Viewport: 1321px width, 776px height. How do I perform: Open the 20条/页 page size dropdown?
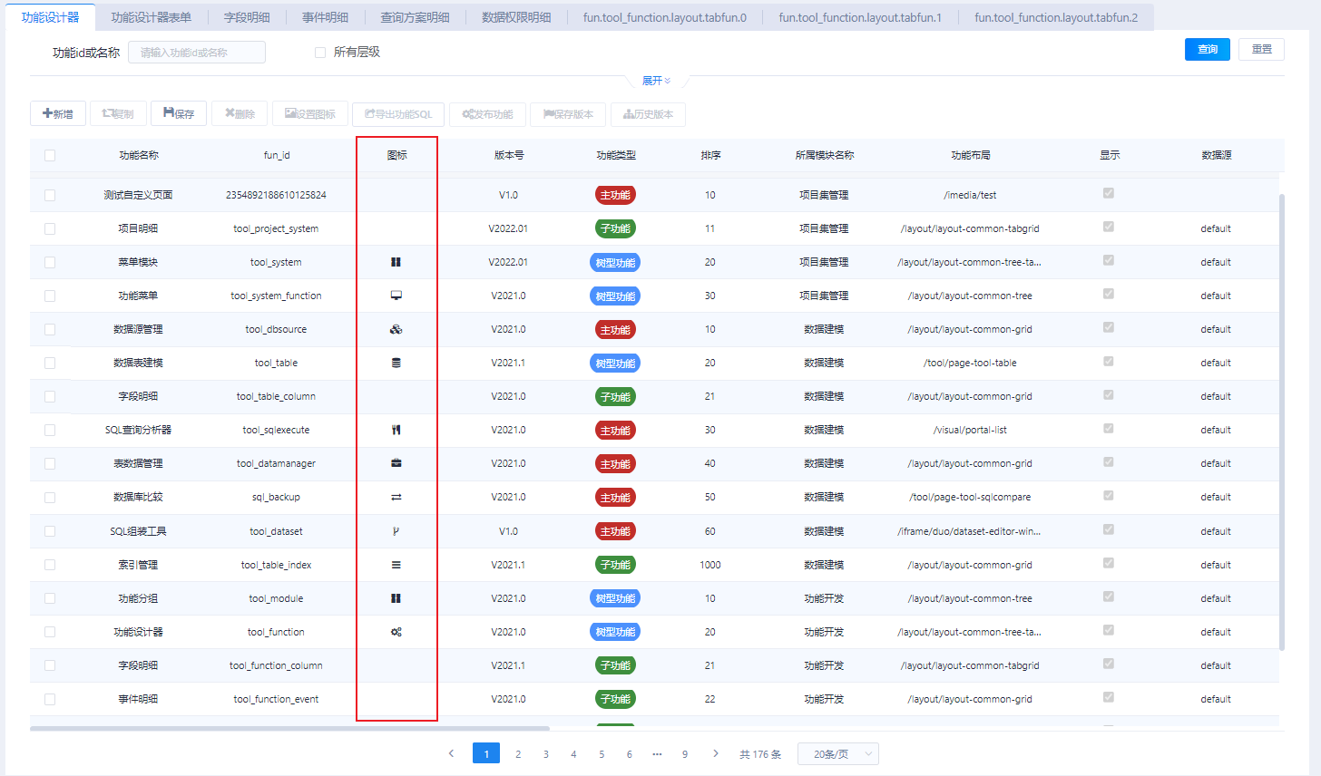[837, 753]
